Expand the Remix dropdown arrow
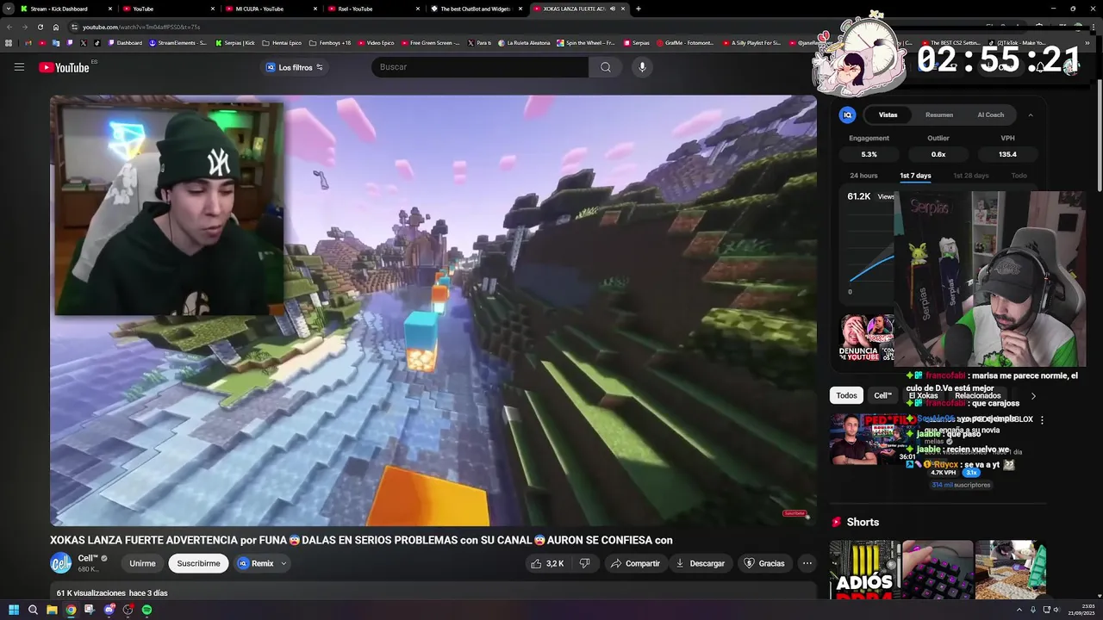Screen dimensions: 1103x620 (284, 563)
